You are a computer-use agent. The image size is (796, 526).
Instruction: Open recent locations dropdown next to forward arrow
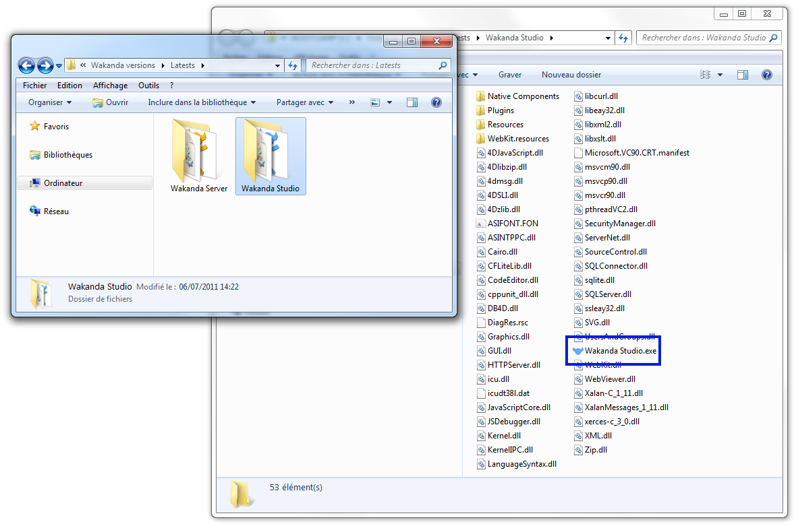[59, 66]
